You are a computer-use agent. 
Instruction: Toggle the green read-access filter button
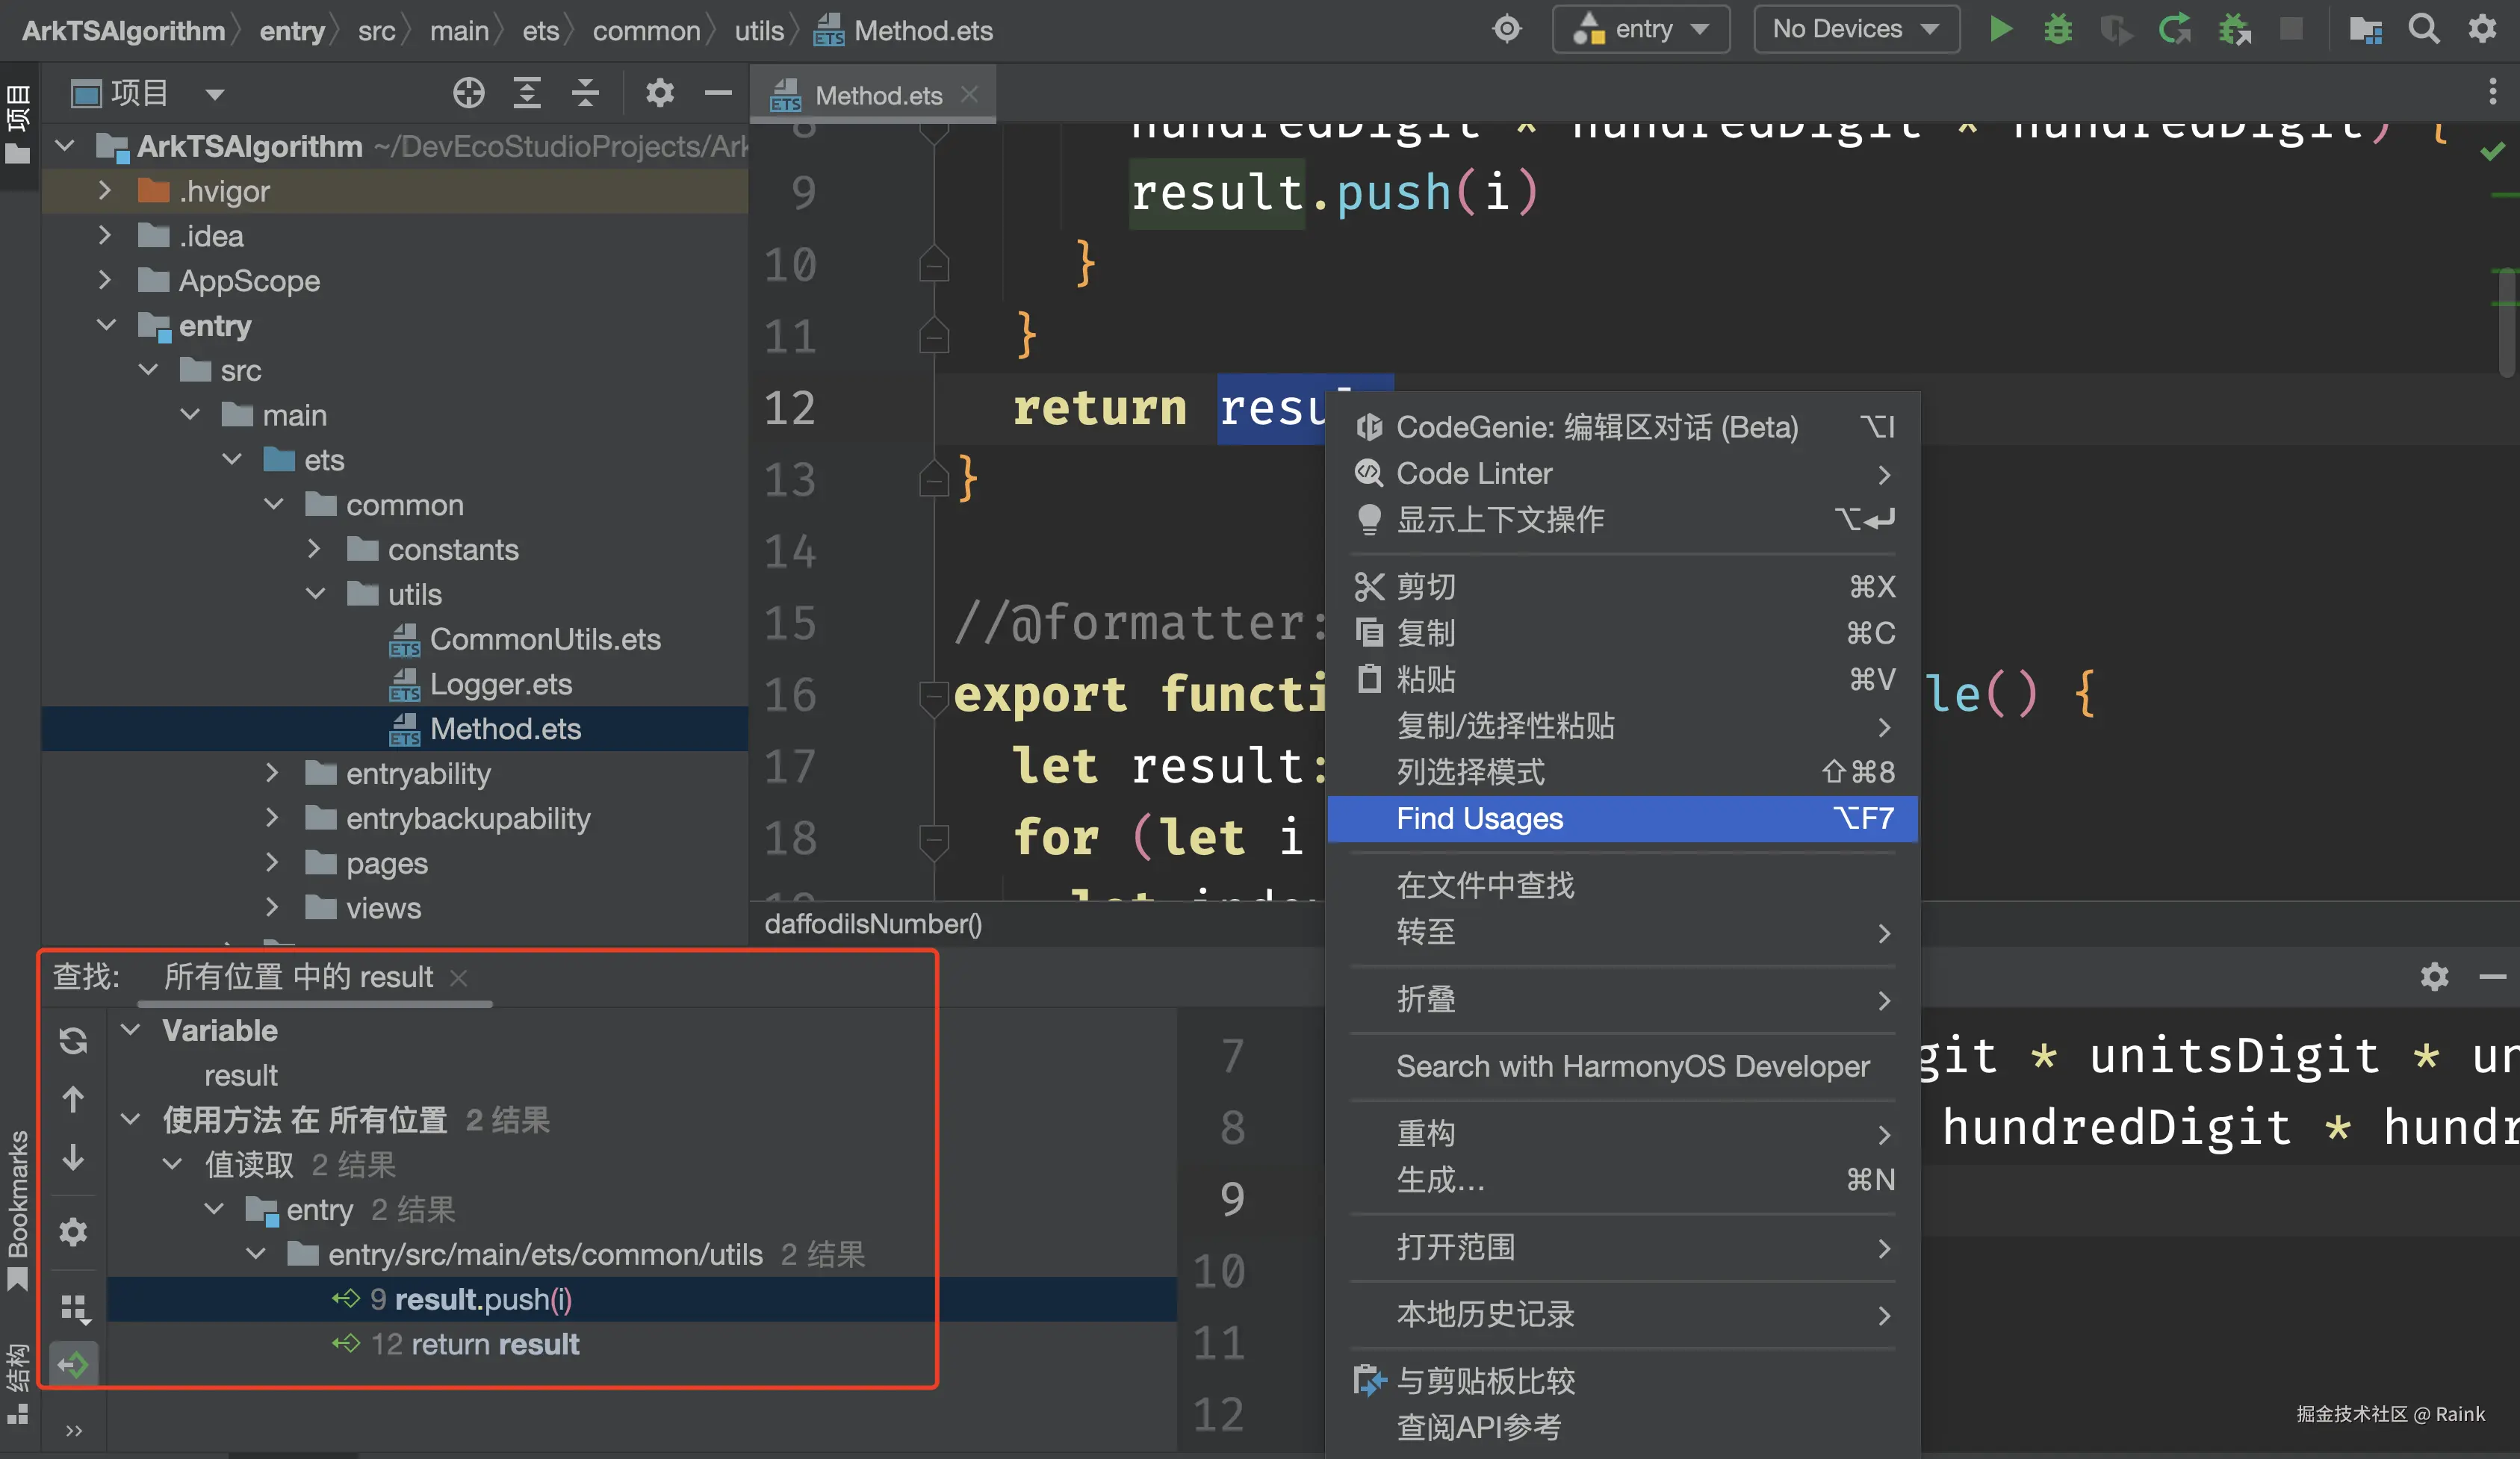click(73, 1364)
